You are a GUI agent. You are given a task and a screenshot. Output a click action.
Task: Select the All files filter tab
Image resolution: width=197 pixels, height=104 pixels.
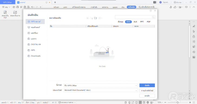(x=120, y=22)
